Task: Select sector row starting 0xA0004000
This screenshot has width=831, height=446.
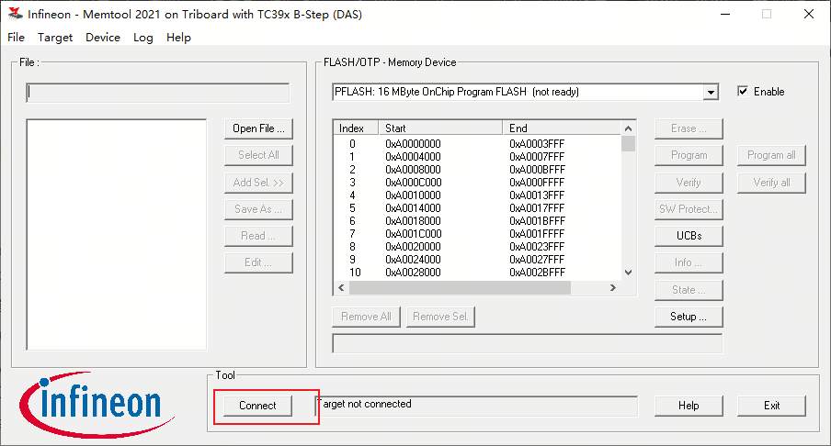Action: [477, 157]
